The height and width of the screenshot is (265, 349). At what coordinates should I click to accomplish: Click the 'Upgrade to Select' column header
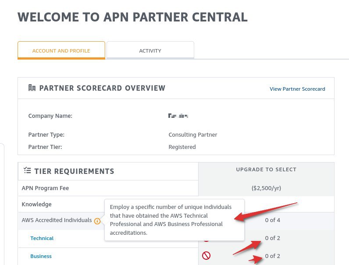point(266,170)
